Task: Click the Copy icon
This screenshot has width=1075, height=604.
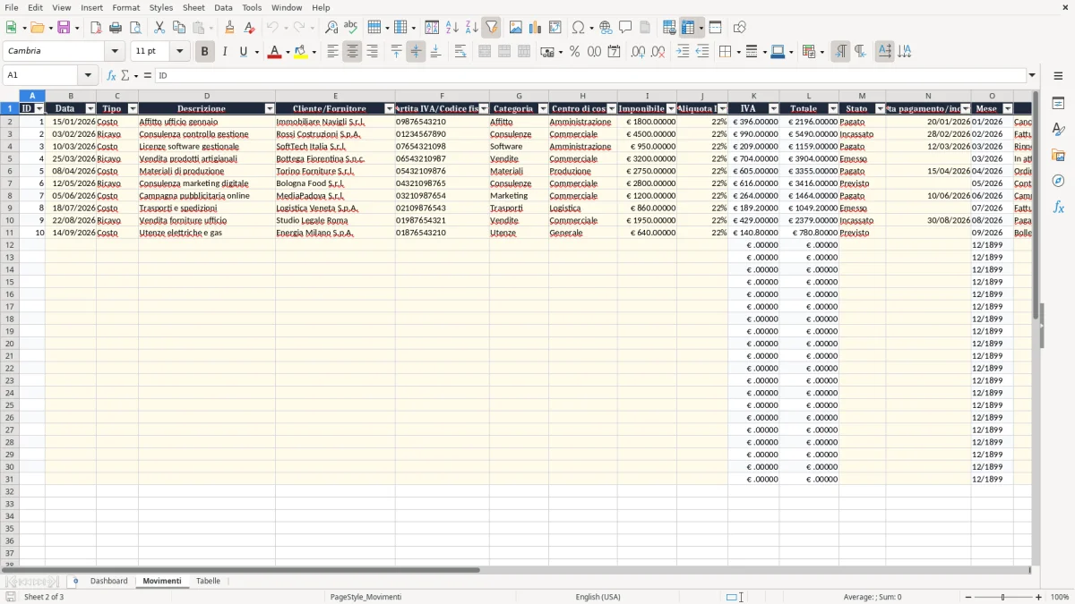Action: point(179,28)
